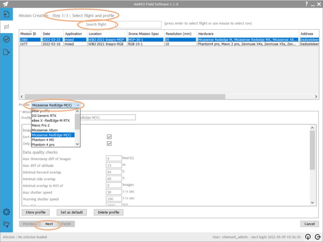Viewport: 323px width, 242px height.
Task: Click the Address column header
Action: click(x=309, y=34)
